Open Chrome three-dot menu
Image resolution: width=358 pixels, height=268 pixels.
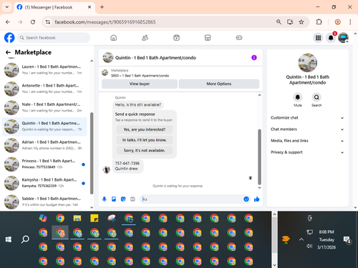point(350,22)
